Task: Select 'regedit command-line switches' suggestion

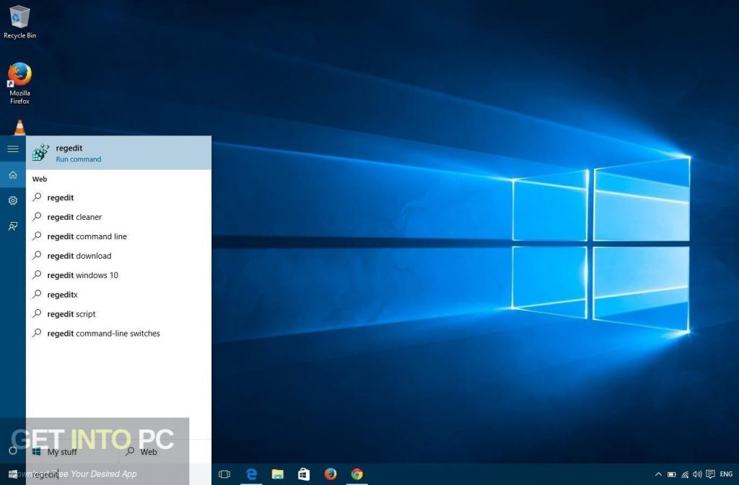Action: pyautogui.click(x=119, y=334)
